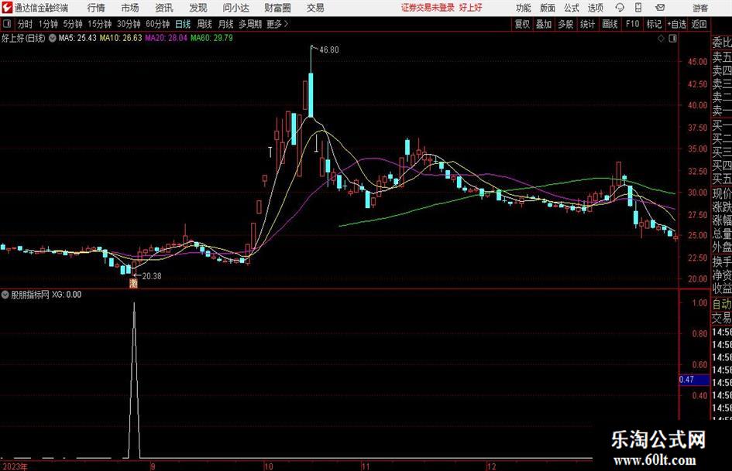Click the month 10 label on time axis

(268, 466)
